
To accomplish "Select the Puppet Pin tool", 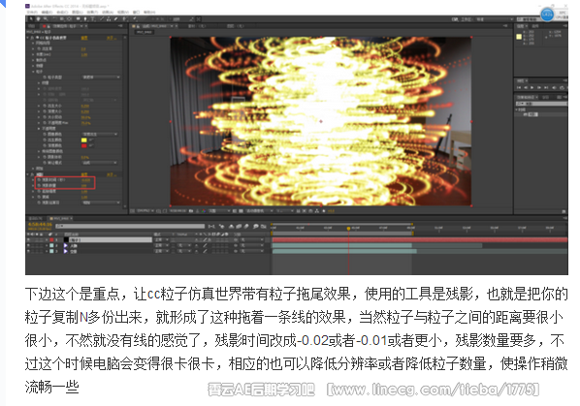I will pos(135,18).
